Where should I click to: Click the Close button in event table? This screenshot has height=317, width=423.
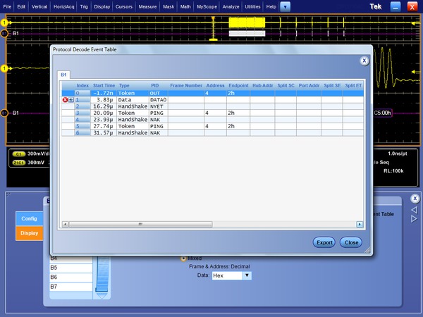coord(350,242)
